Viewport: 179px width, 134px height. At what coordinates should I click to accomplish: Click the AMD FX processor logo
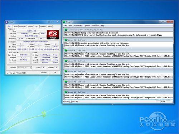point(53,35)
